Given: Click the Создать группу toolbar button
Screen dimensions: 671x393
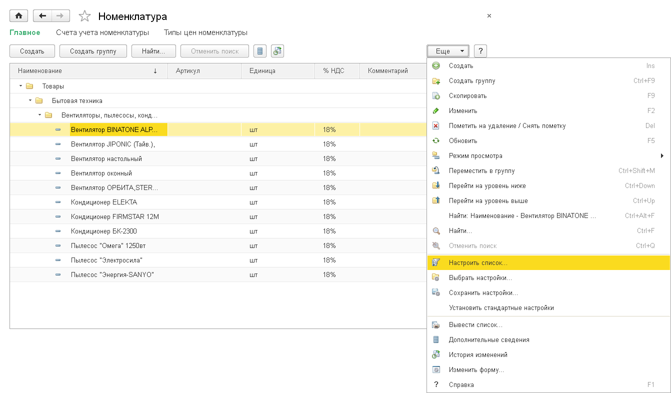Looking at the screenshot, I should (x=93, y=51).
